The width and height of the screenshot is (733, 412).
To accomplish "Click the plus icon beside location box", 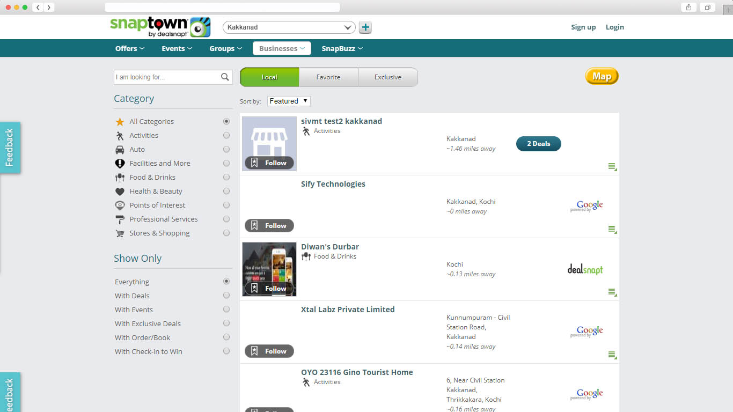I will pos(365,27).
